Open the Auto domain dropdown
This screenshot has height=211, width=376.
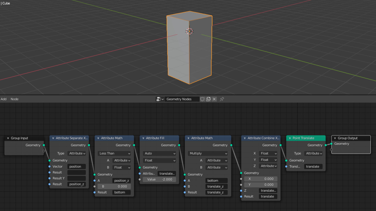(x=160, y=153)
